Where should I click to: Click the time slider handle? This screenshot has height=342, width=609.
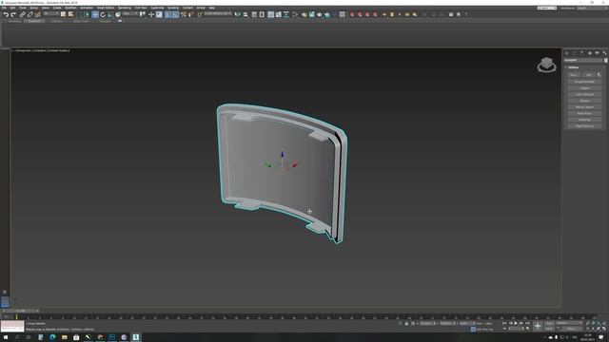click(21, 311)
